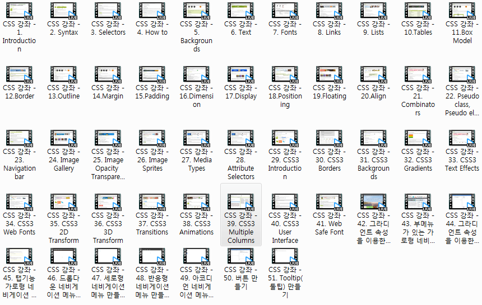
Task: Click the 23. Navigation bar video icon
Action: pos(20,138)
